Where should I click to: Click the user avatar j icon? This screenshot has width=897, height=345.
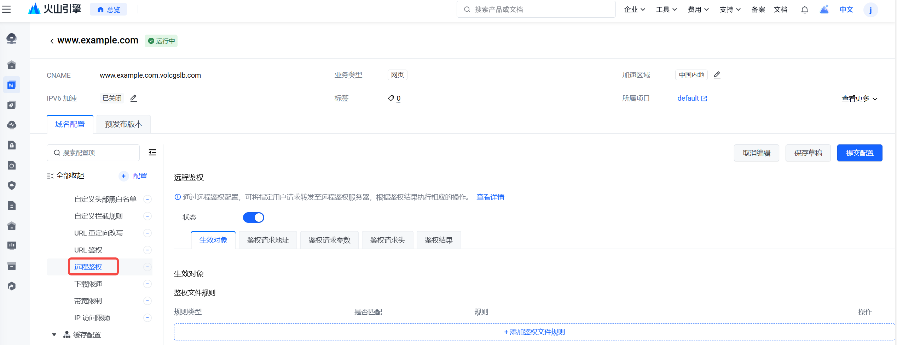tap(870, 10)
